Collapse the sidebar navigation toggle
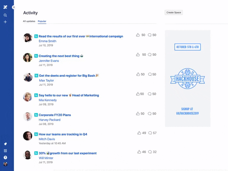The image size is (228, 171). [14, 7]
